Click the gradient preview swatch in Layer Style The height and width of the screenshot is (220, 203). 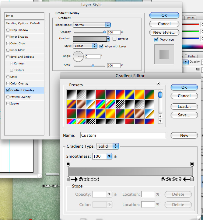[90, 39]
